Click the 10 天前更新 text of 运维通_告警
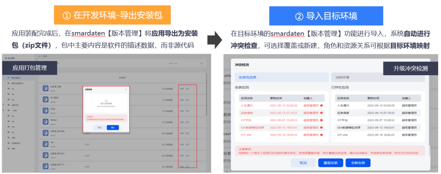 coord(167,89)
